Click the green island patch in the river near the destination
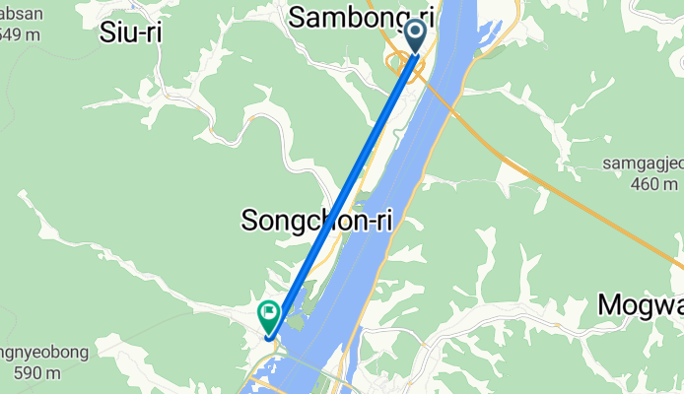The image size is (684, 394). pyautogui.click(x=297, y=322)
